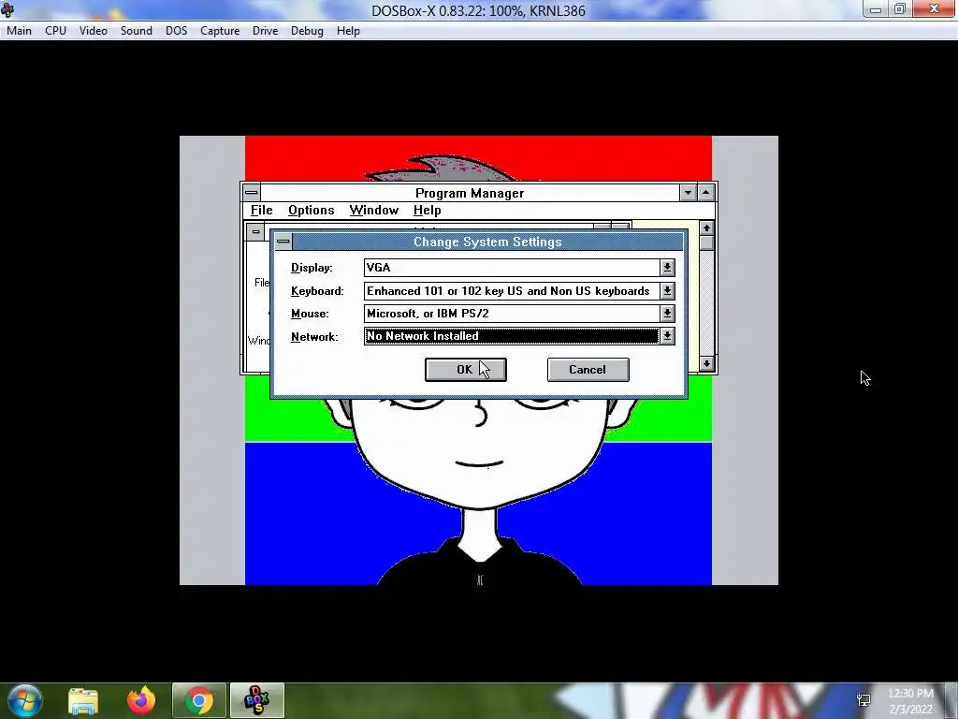Image resolution: width=958 pixels, height=719 pixels.
Task: Open DOSBox-X Drive menu
Action: 265,31
